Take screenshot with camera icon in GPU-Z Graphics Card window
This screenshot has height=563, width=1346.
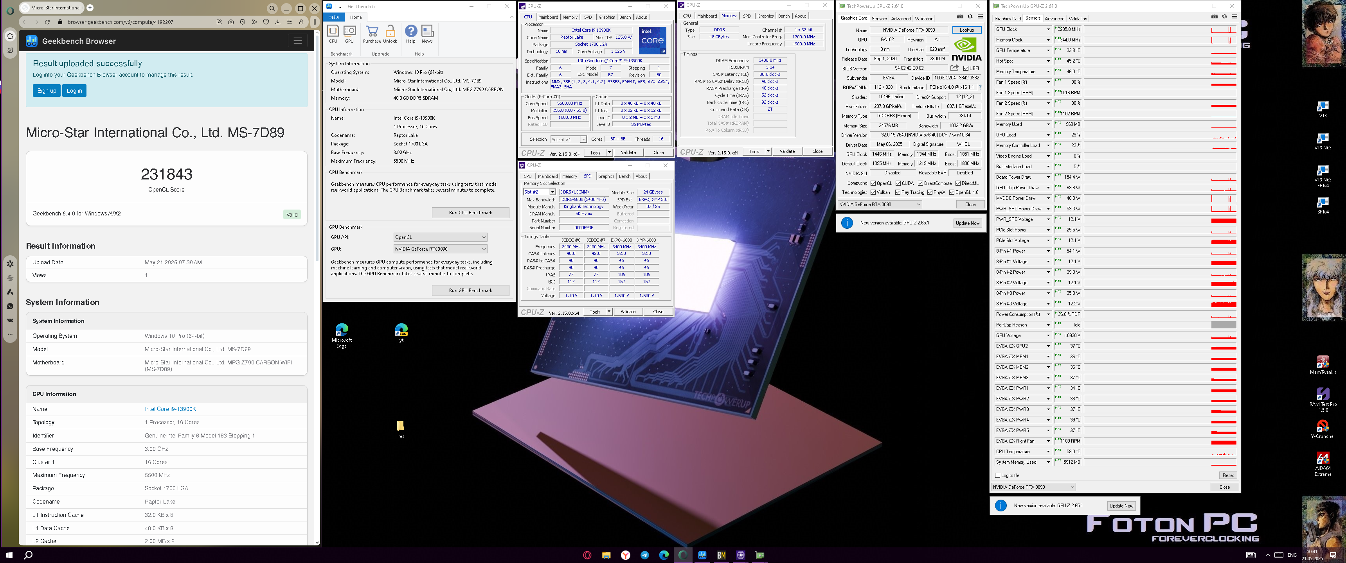[x=960, y=17]
